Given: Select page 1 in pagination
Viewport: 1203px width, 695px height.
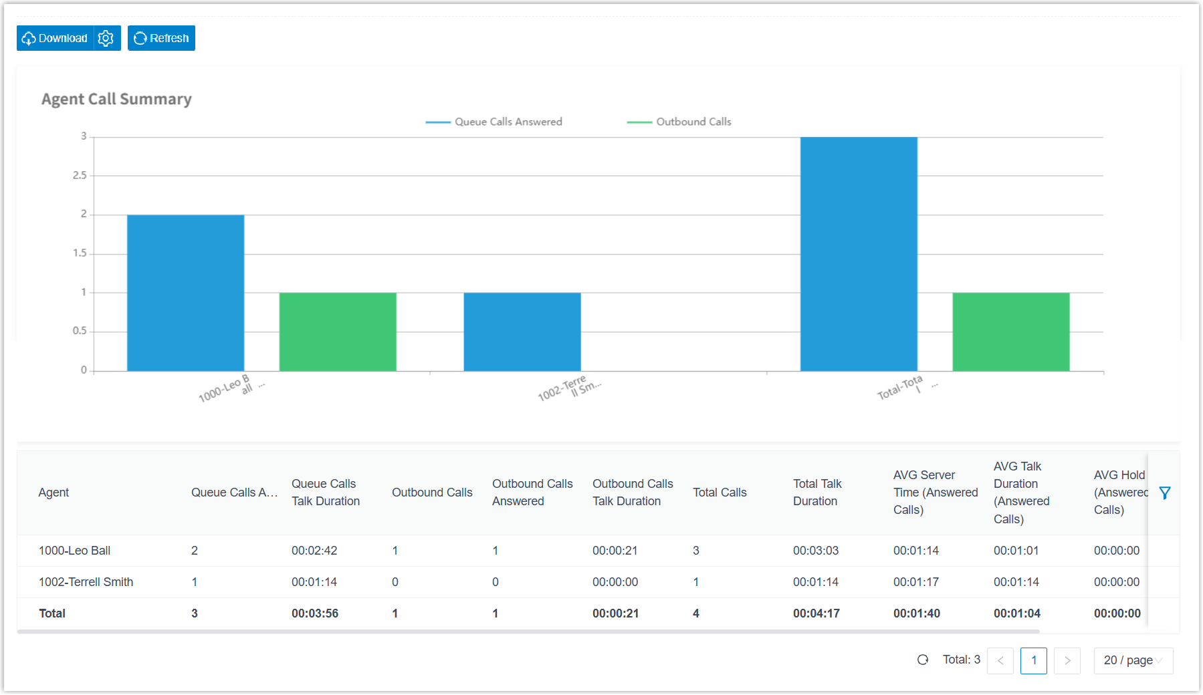Looking at the screenshot, I should click(1034, 660).
